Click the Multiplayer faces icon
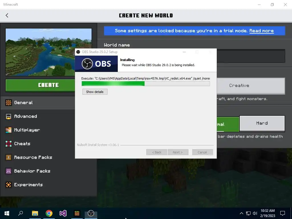Viewport: 292px width, 219px height. tap(8, 130)
